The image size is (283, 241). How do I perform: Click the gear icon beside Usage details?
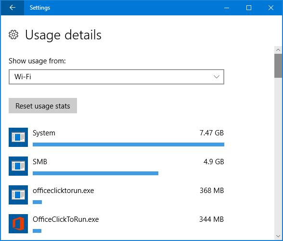13,35
